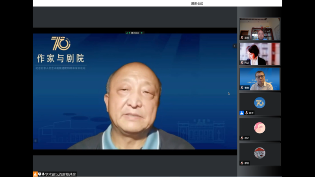Screen dimensions: 315x177
Task: Select the woman's video thumbnail
Action: pyautogui.click(x=260, y=53)
